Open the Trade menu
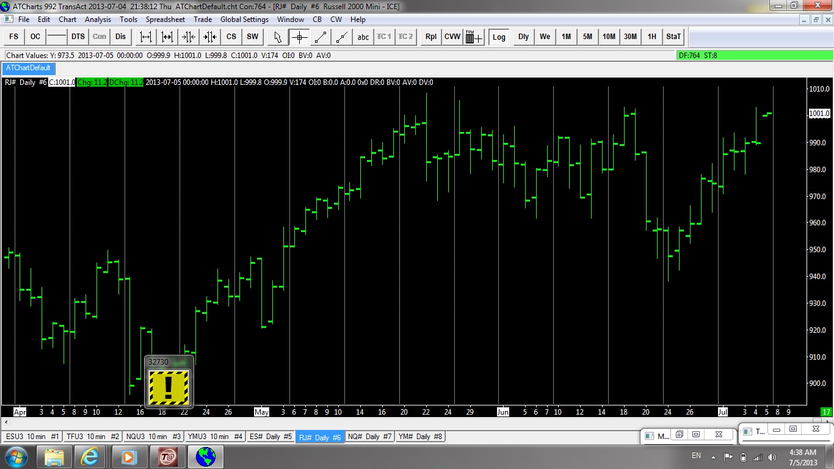Image resolution: width=834 pixels, height=469 pixels. pyautogui.click(x=203, y=20)
